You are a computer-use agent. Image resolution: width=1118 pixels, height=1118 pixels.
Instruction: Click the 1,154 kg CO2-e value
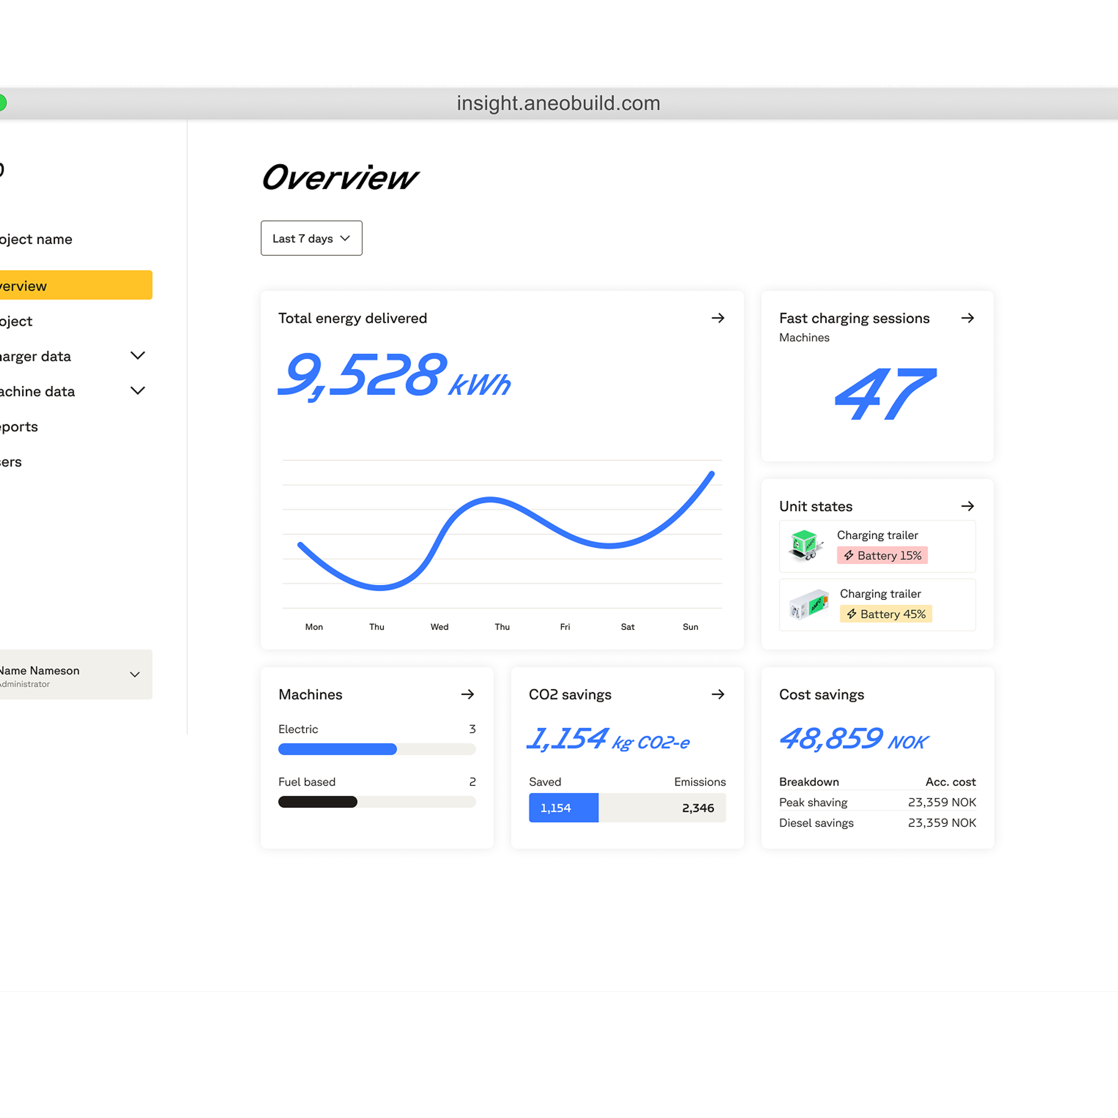pos(608,739)
